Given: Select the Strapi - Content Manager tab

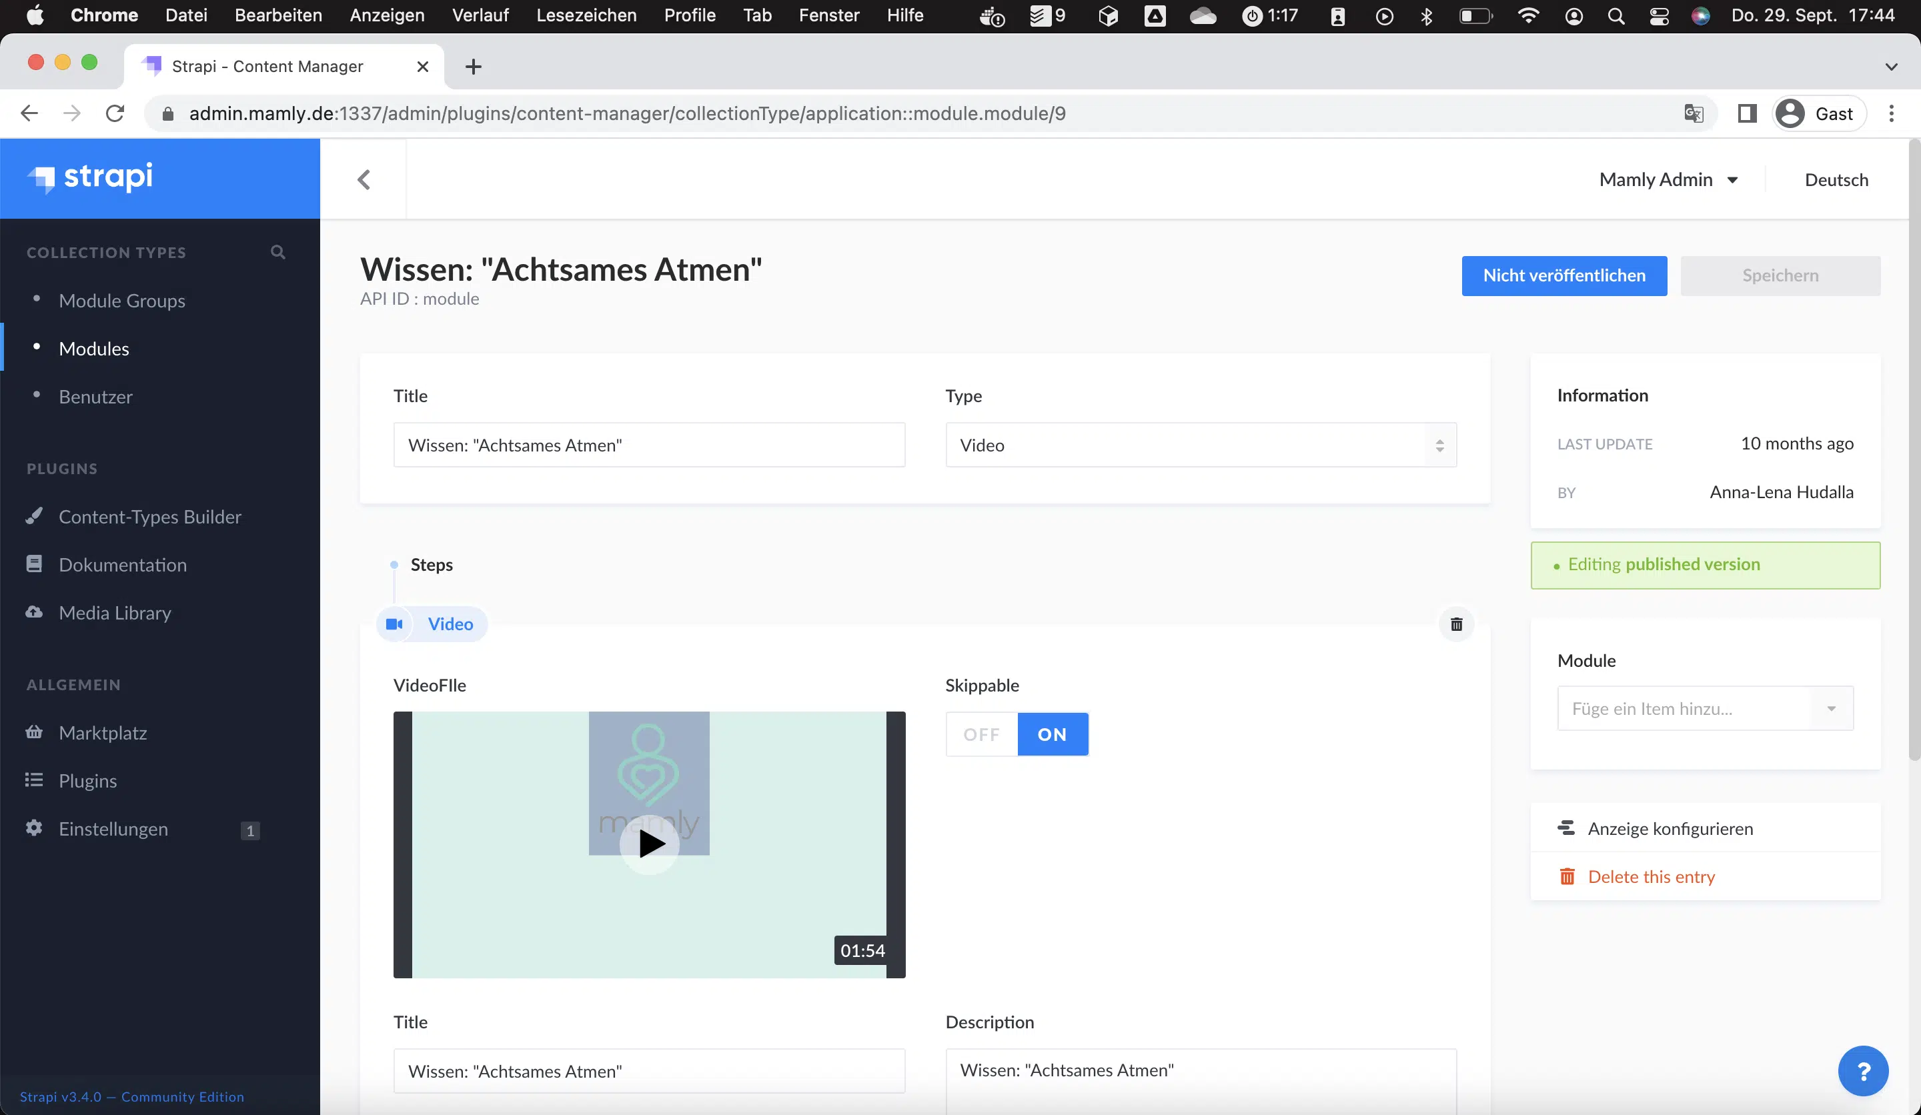Looking at the screenshot, I should click(x=283, y=67).
